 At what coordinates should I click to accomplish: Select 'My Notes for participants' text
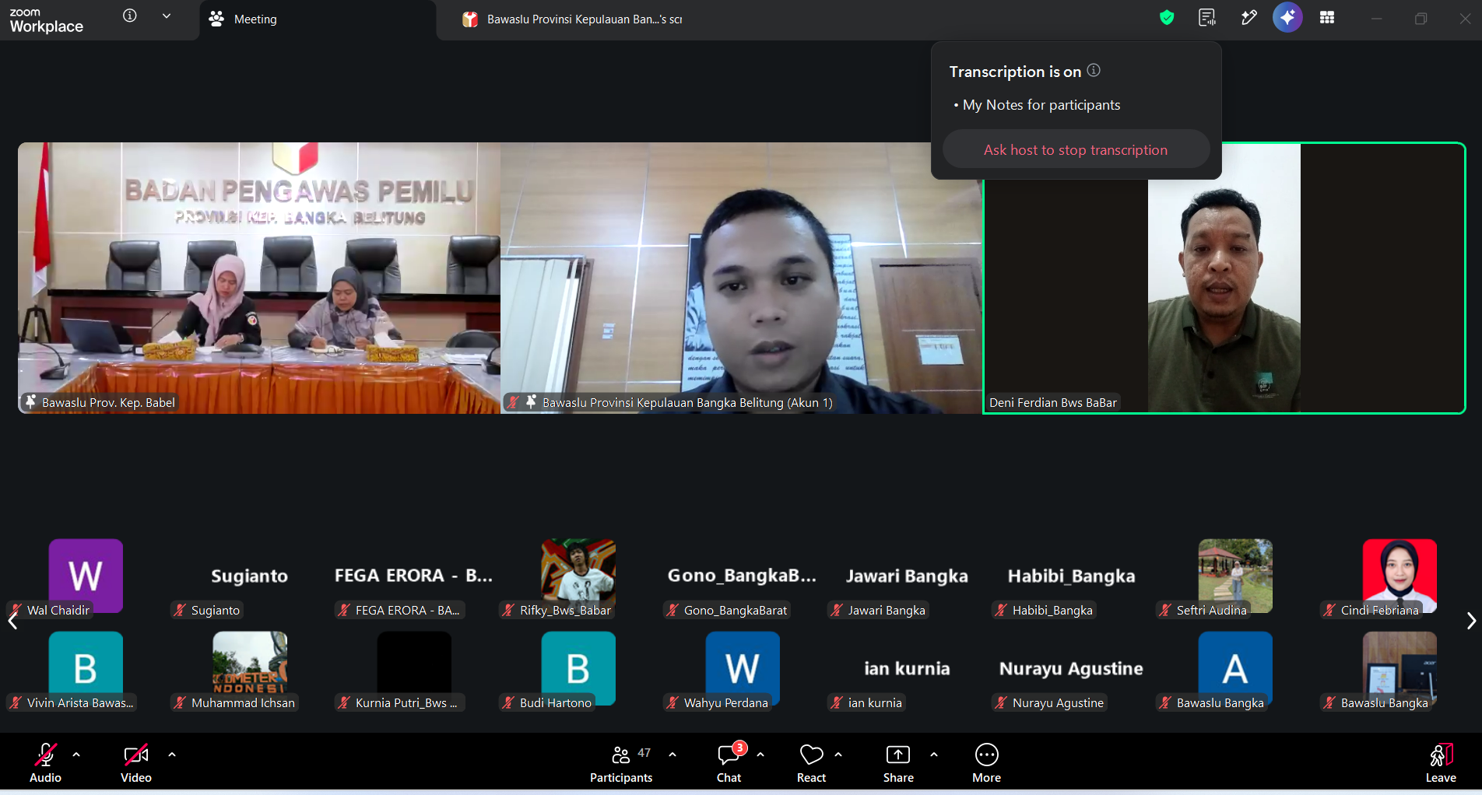click(x=1041, y=105)
